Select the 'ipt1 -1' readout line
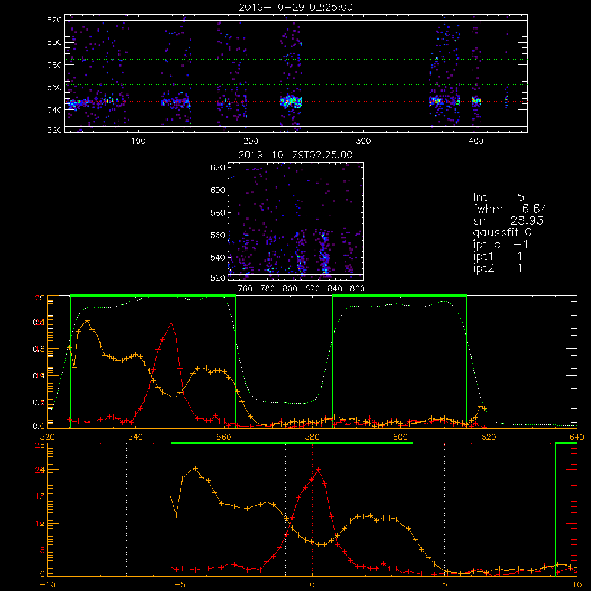The image size is (591, 591). point(498,256)
